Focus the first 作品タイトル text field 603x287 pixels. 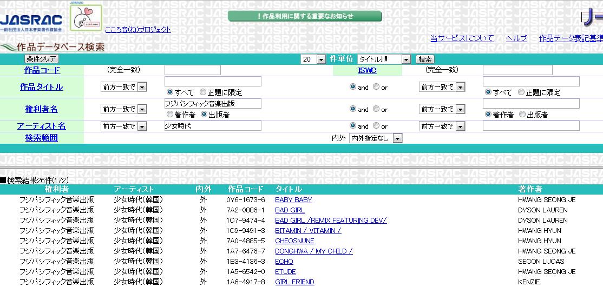[213, 82]
